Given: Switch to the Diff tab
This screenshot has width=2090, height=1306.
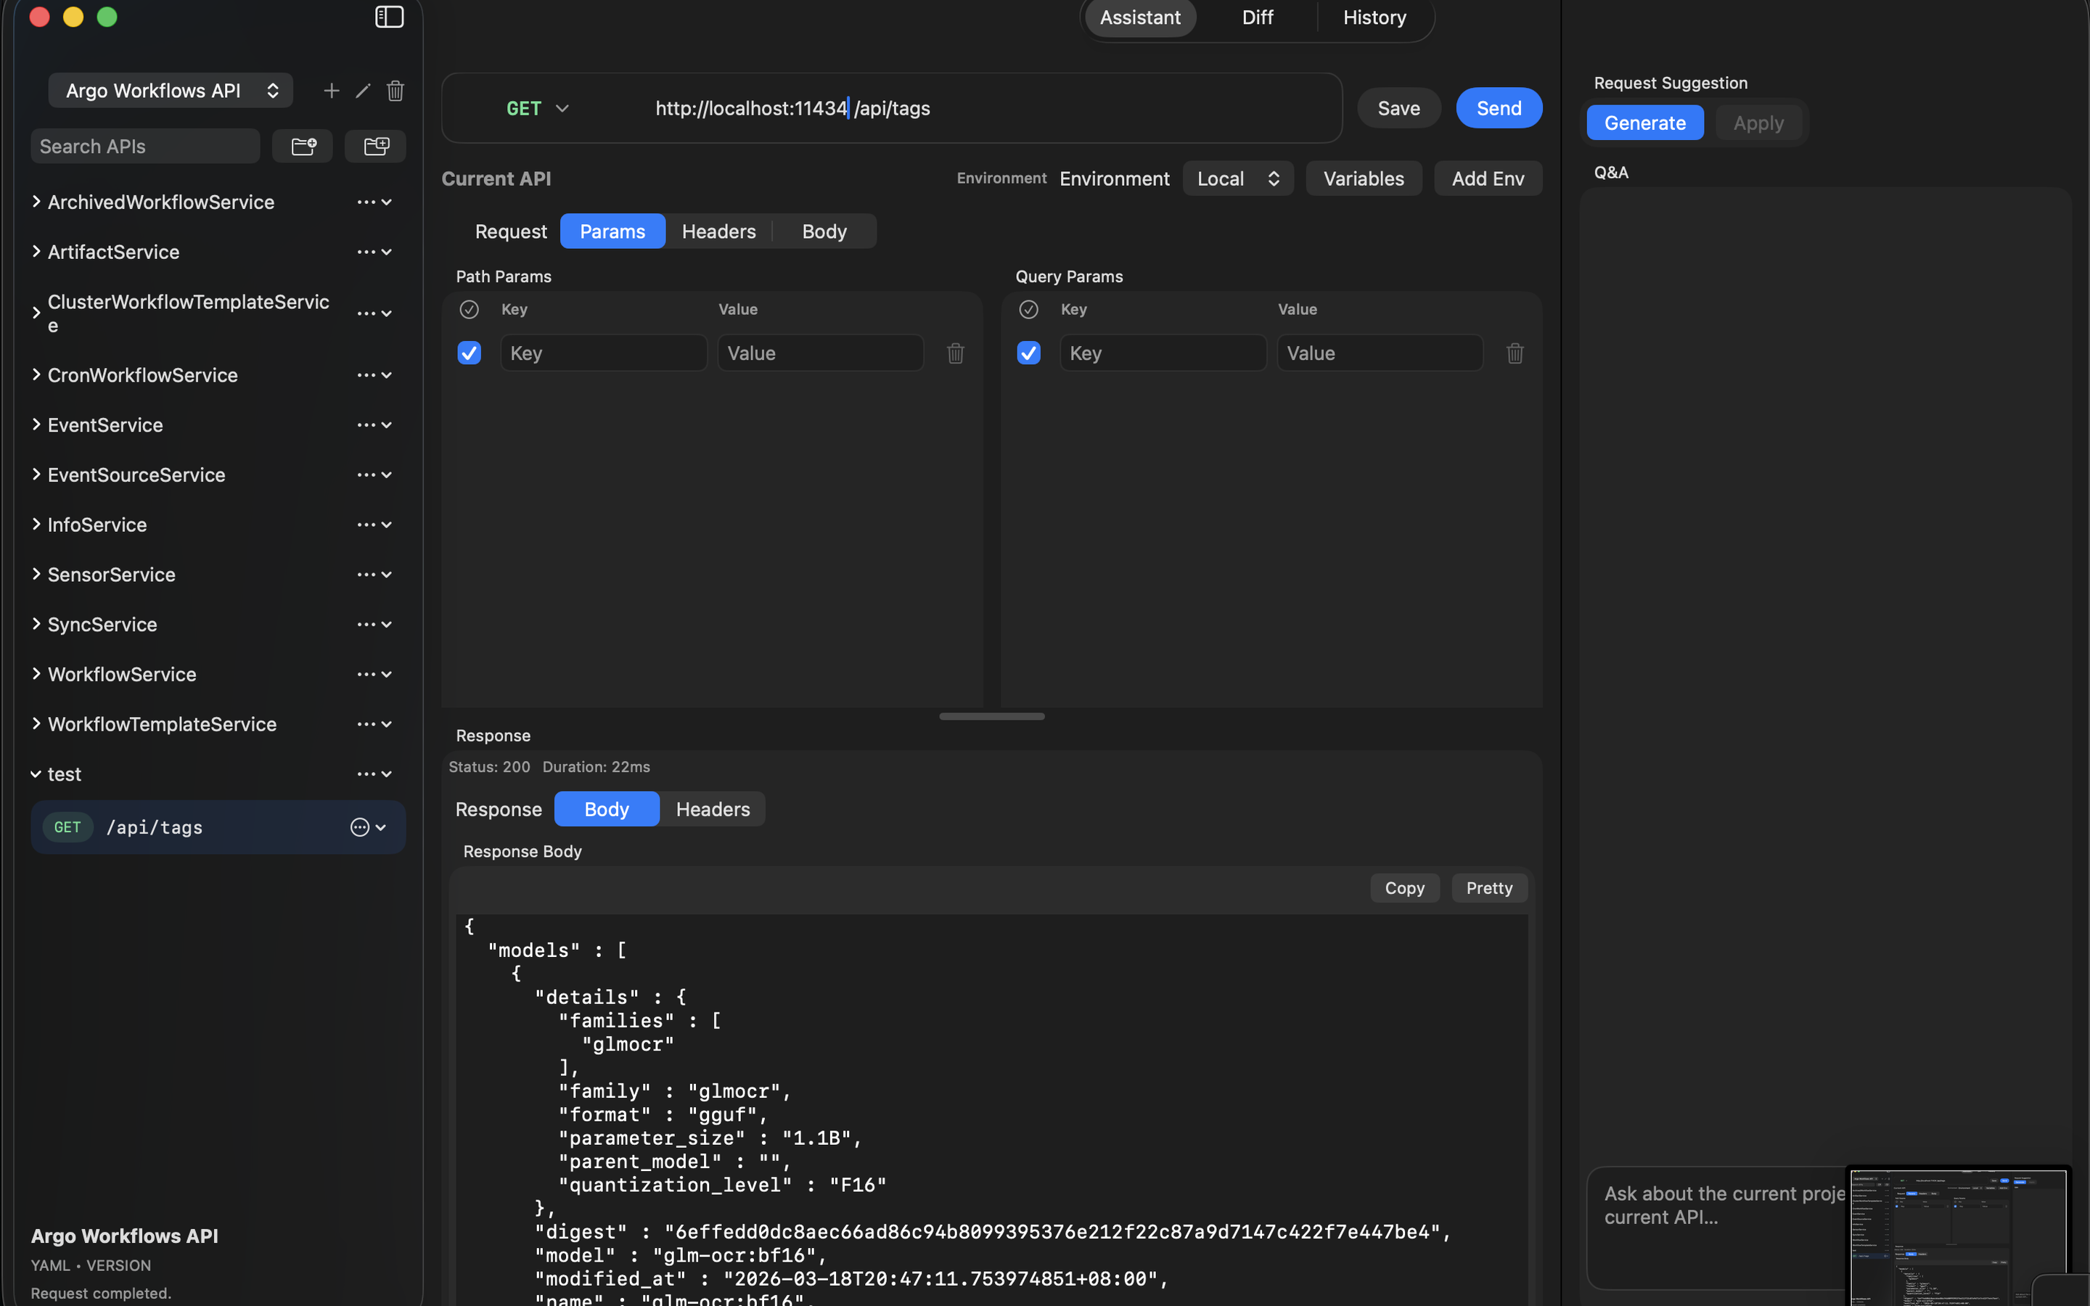Looking at the screenshot, I should coord(1257,17).
